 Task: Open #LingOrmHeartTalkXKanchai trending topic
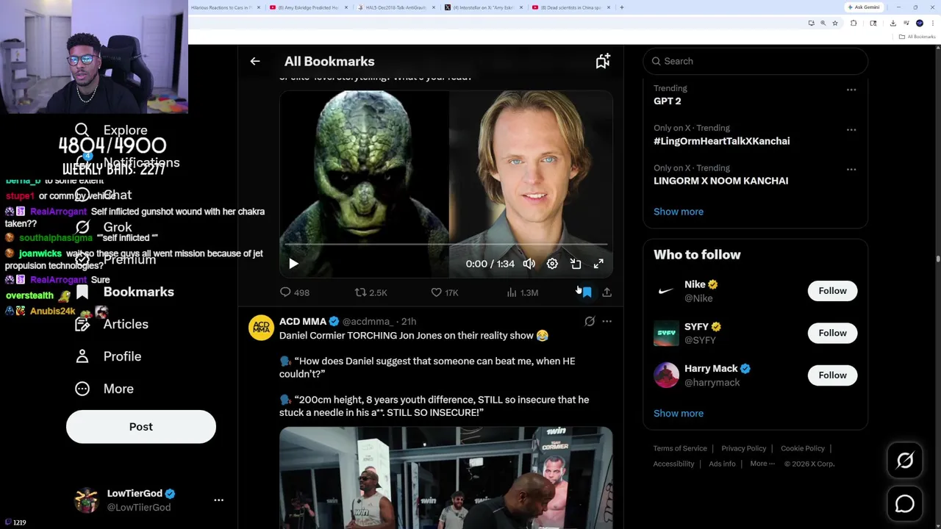722,141
